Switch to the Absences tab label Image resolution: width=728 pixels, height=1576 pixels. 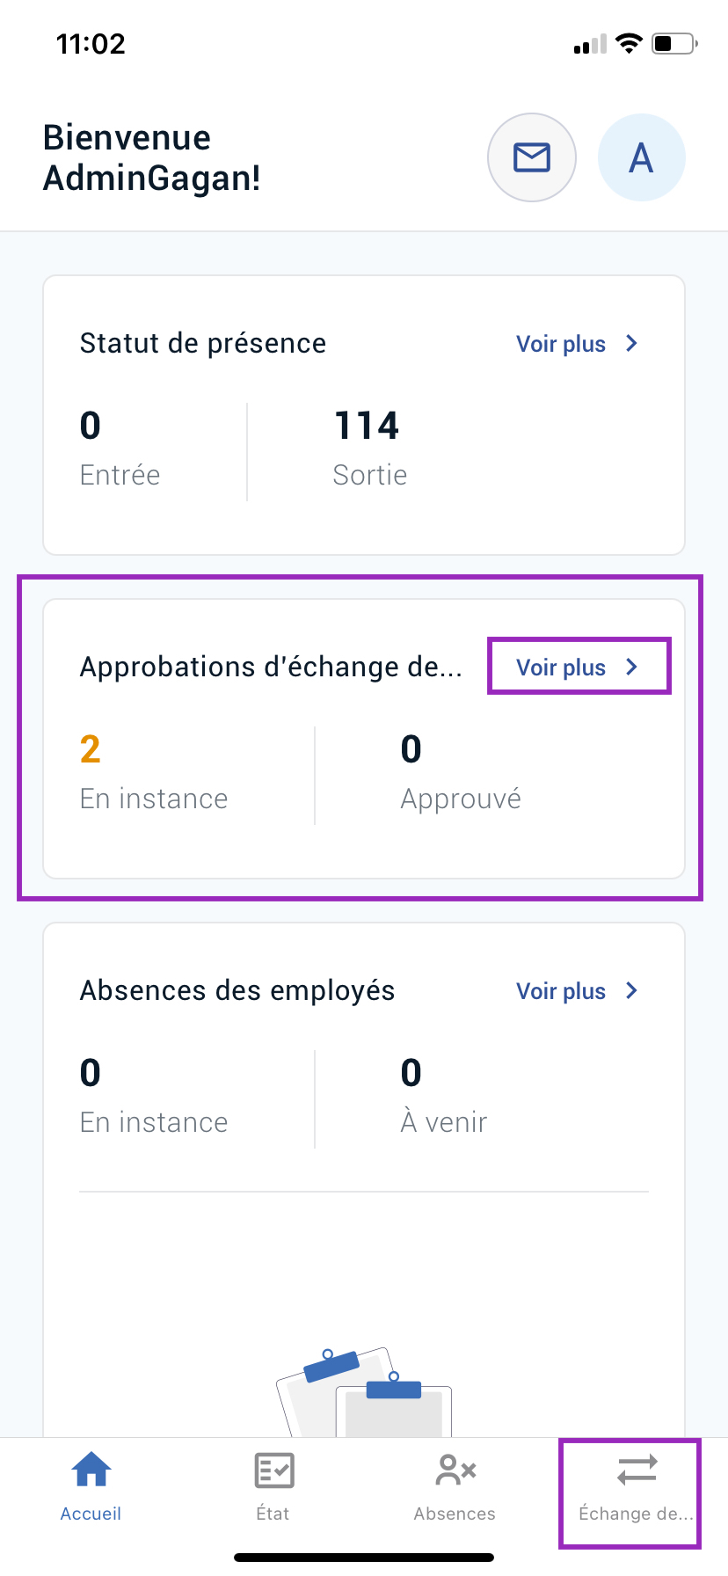pyautogui.click(x=455, y=1514)
